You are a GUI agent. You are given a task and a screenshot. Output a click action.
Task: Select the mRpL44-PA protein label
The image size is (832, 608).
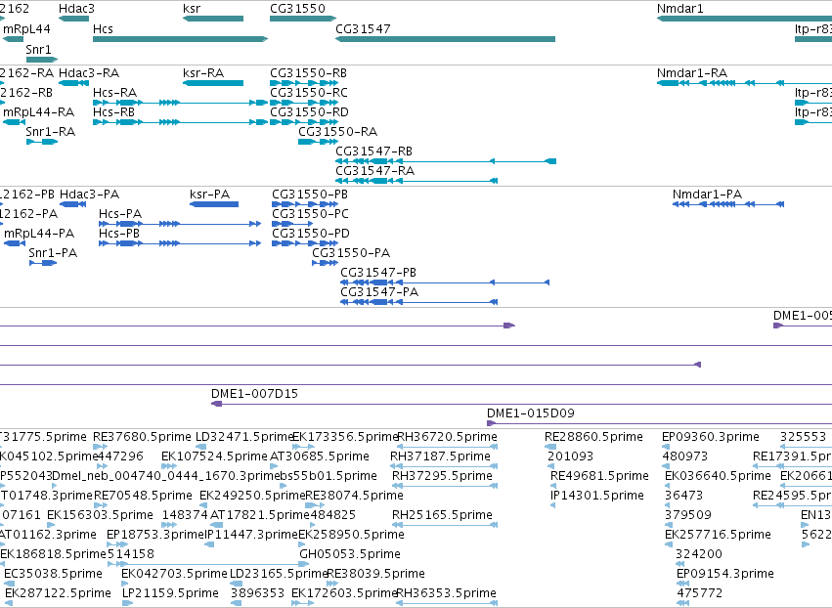[39, 234]
